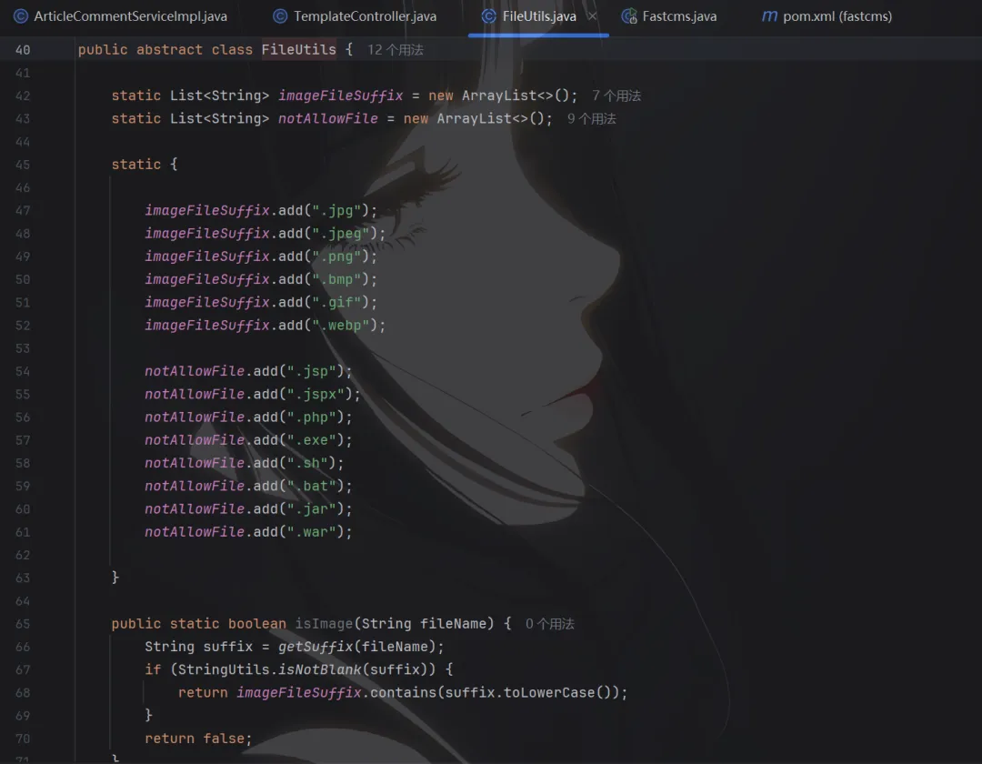Click the ".php" string literal
Viewport: 982px width, 764px height.
(x=311, y=417)
